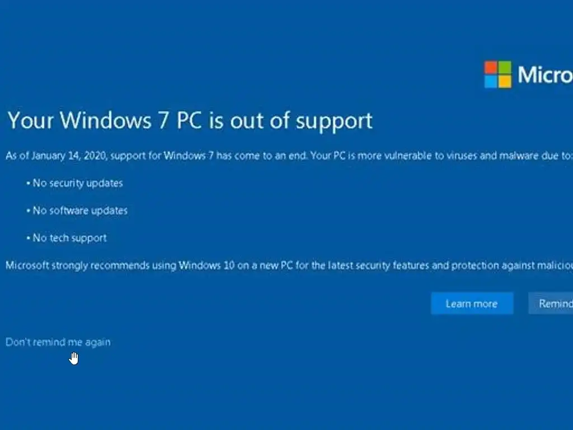The width and height of the screenshot is (573, 430).
Task: Click the 'No software updates' bullet item
Action: 77,211
